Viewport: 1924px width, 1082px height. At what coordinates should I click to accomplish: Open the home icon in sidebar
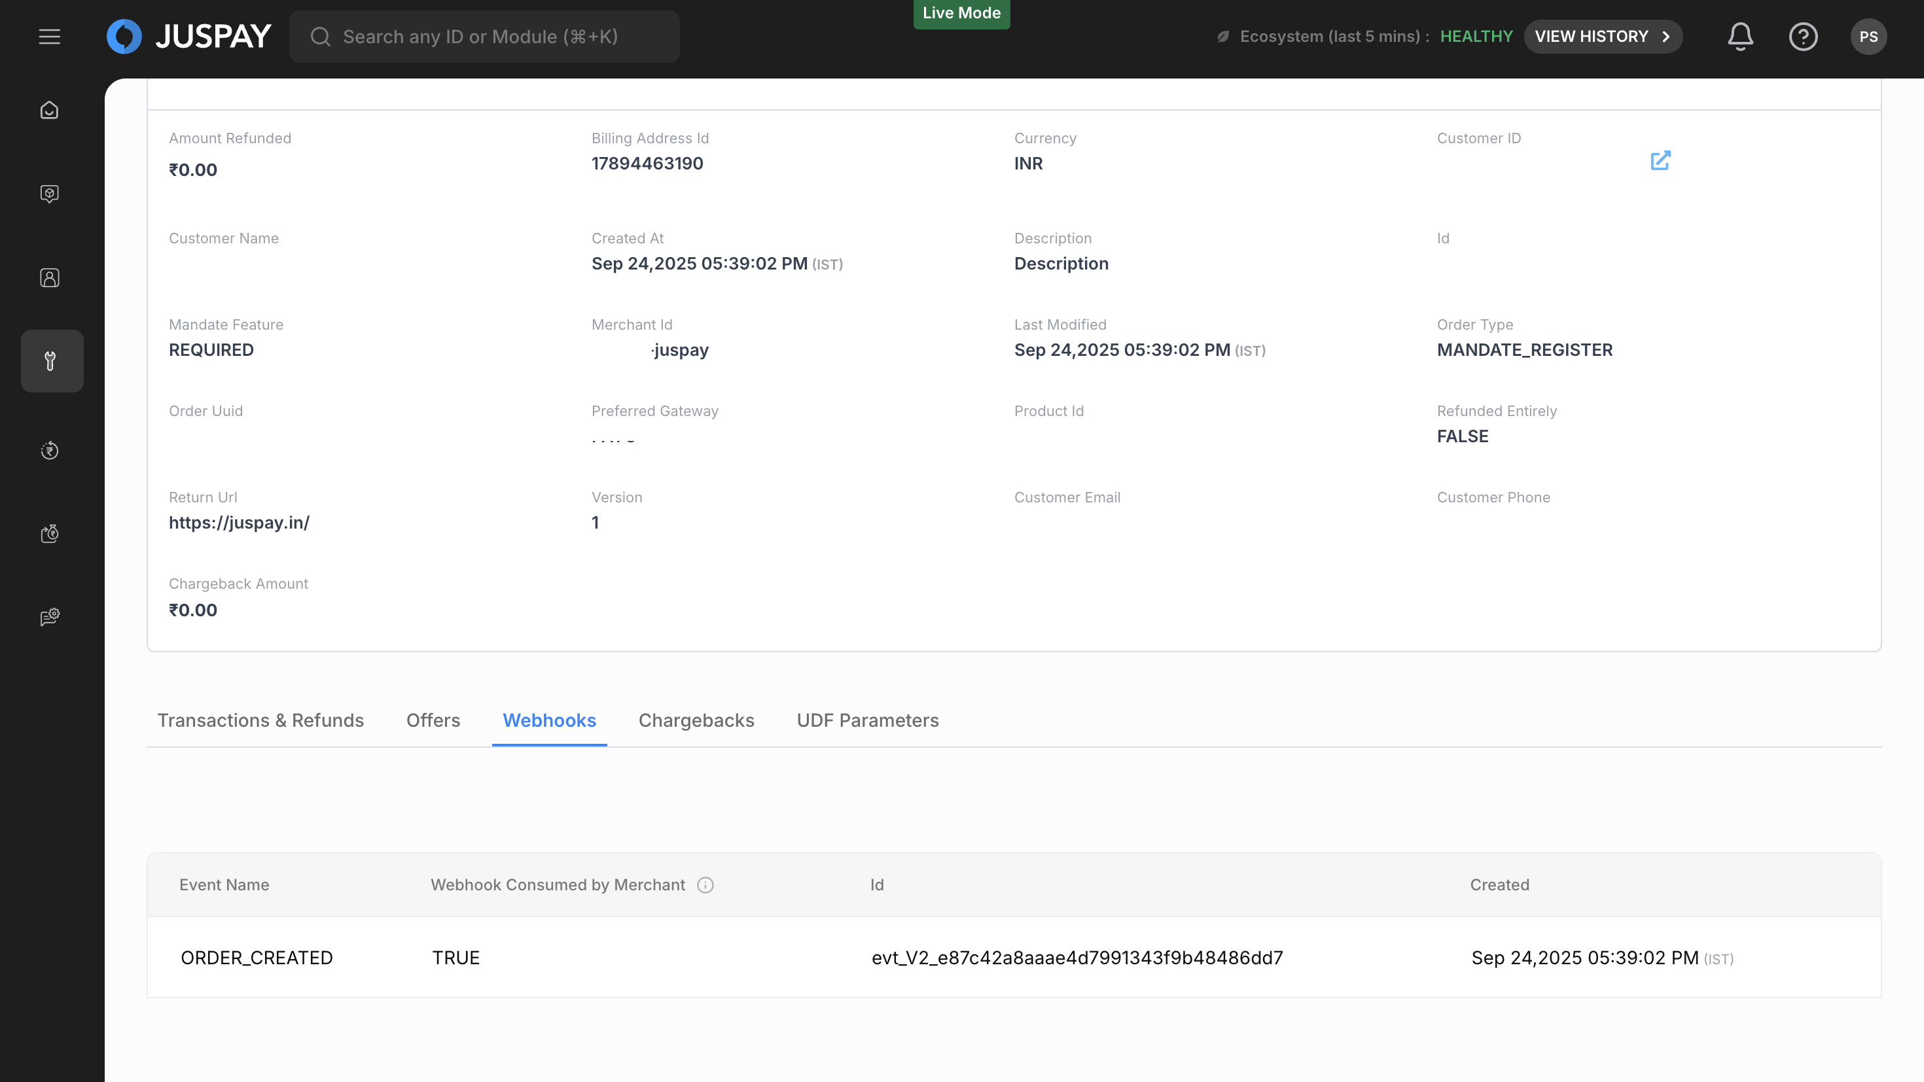[49, 111]
